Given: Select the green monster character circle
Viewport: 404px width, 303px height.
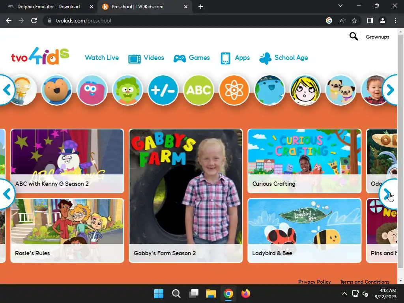Looking at the screenshot, I should pos(127,90).
